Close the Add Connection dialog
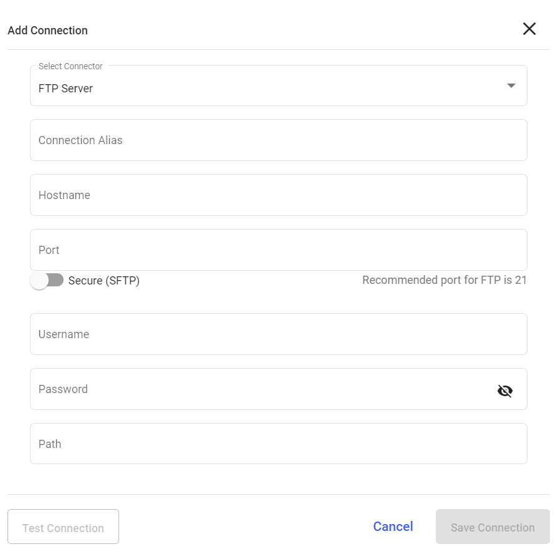The image size is (555, 554). [x=529, y=29]
